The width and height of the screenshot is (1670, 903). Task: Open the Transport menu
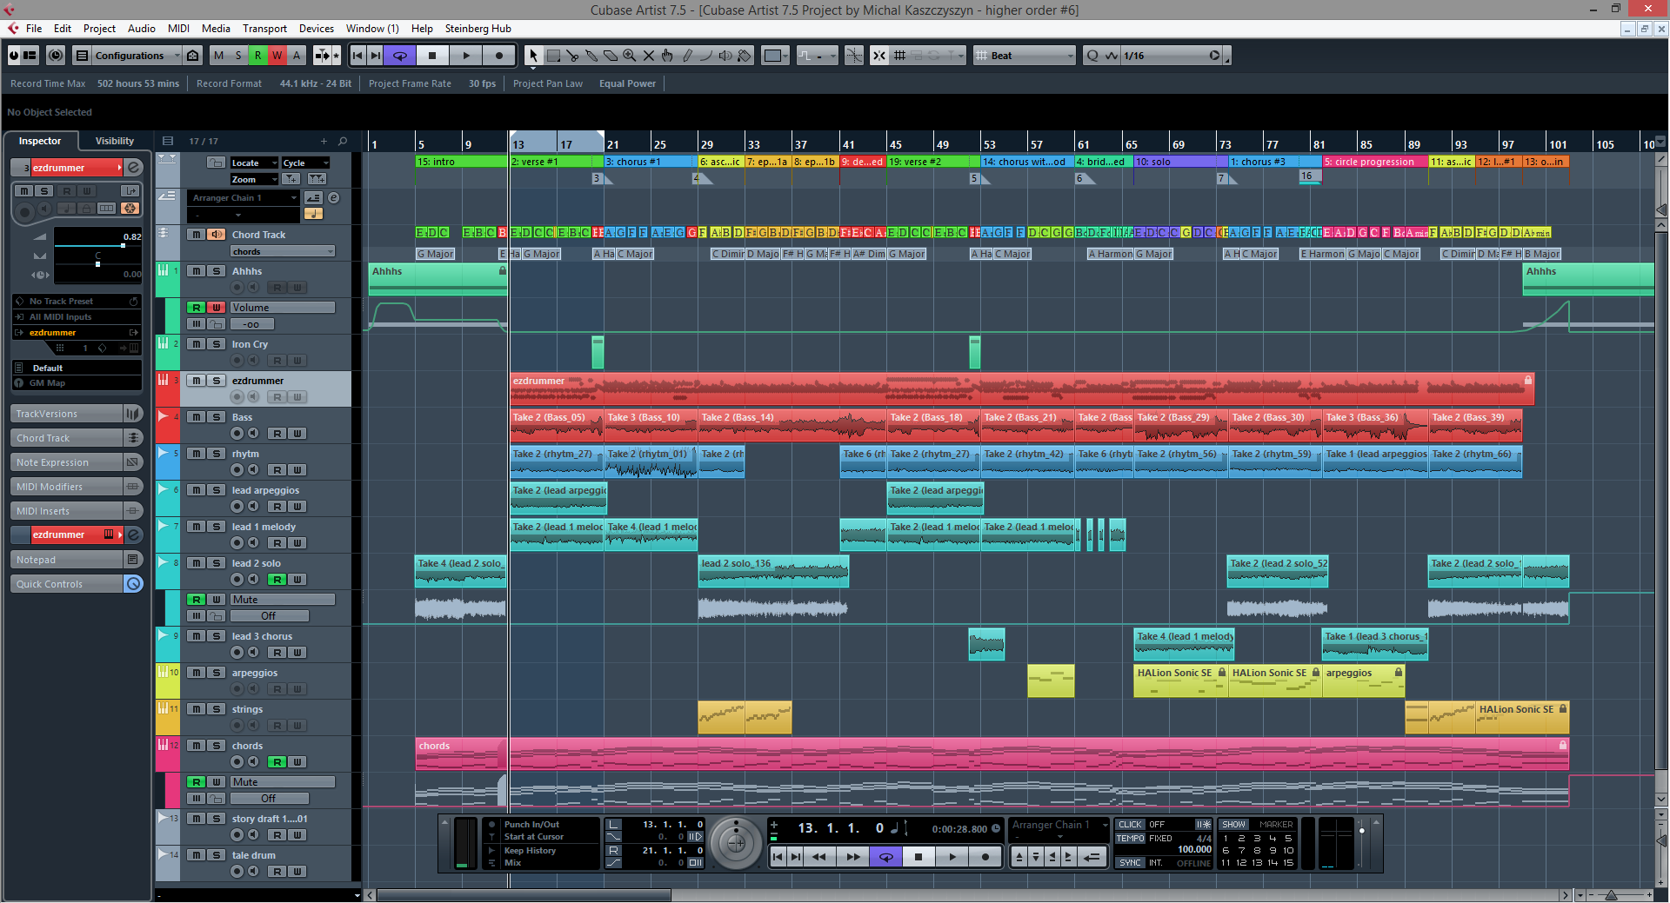point(264,29)
